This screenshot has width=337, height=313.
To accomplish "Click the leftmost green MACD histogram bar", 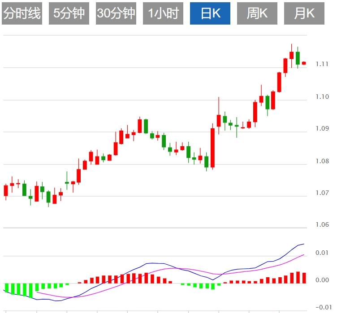I will [x=6, y=288].
